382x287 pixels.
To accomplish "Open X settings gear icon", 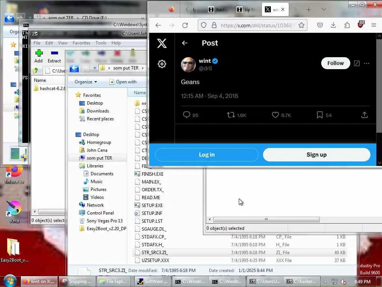I will click(162, 64).
